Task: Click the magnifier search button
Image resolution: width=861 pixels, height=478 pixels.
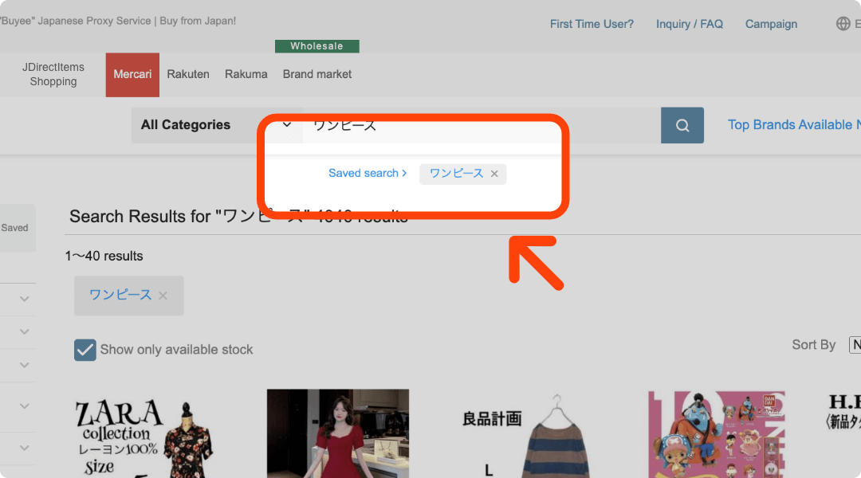Action: (682, 125)
